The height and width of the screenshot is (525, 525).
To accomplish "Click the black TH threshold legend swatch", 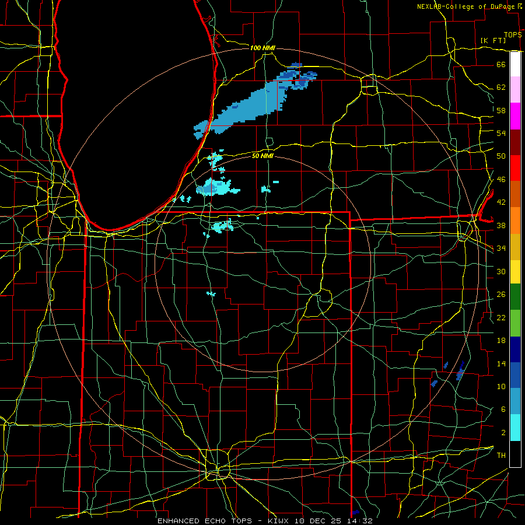I will pos(515,454).
